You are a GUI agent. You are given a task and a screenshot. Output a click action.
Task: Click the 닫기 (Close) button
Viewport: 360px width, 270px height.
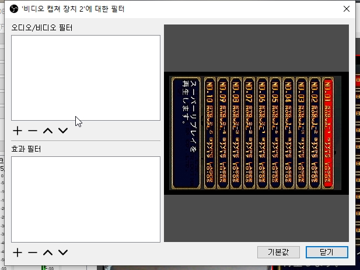(327, 252)
